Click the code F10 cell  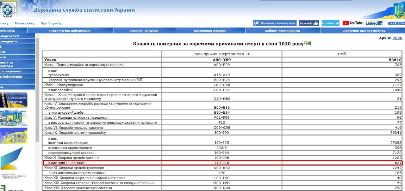(x=221, y=122)
